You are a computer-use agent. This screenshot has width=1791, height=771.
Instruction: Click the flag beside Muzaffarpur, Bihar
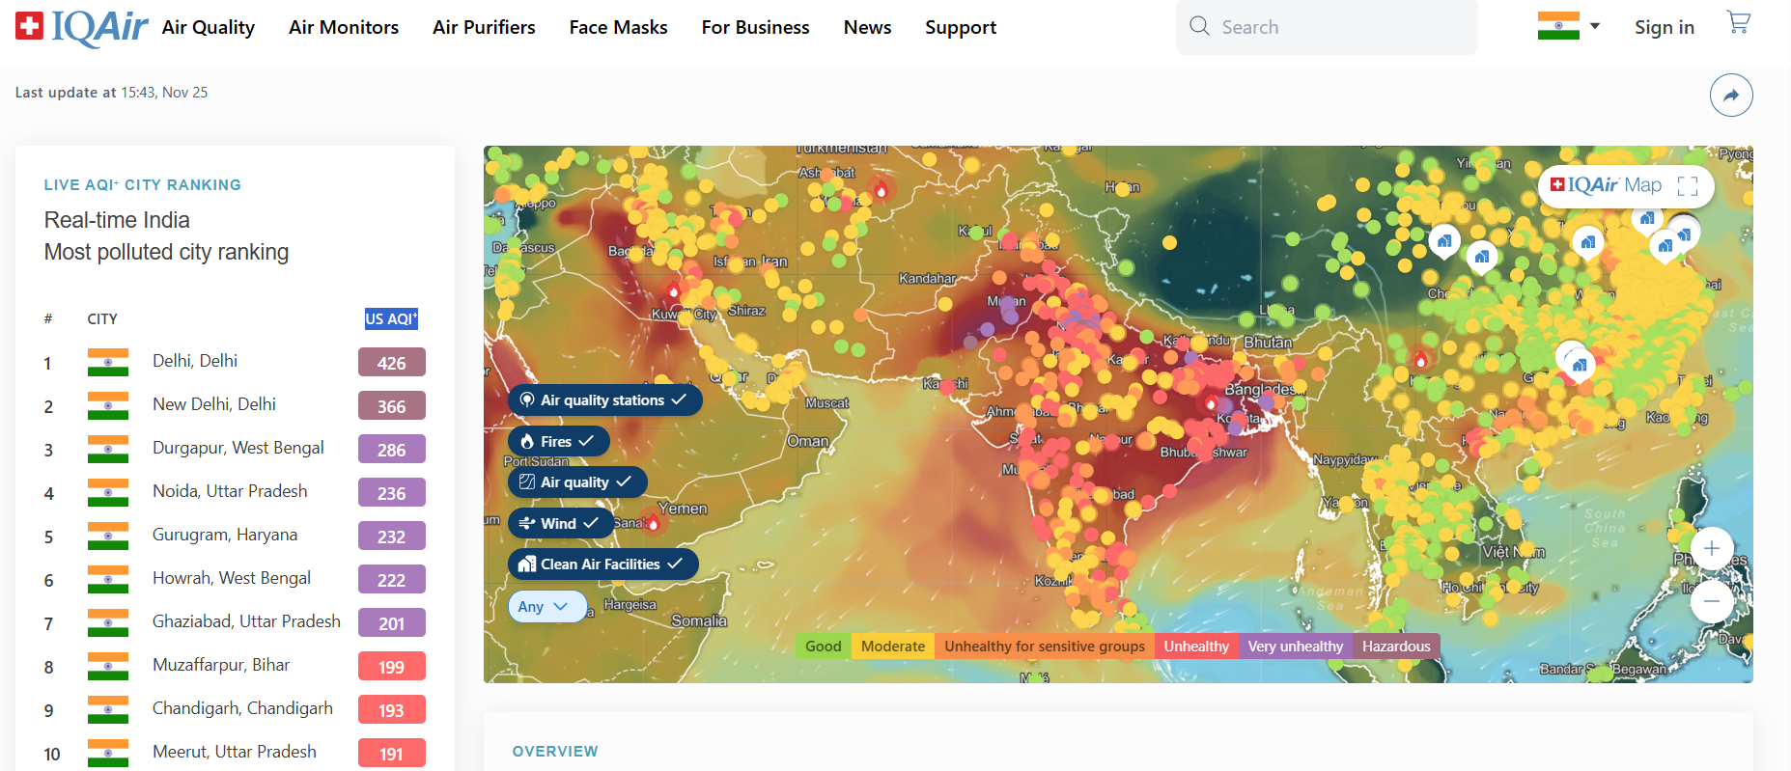[x=108, y=666]
